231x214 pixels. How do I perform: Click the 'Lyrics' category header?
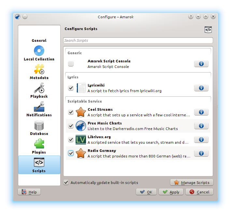click(x=73, y=77)
